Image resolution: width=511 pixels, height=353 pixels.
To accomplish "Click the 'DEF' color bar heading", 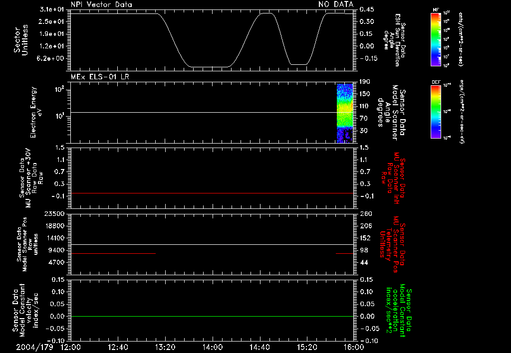I will pos(436,82).
